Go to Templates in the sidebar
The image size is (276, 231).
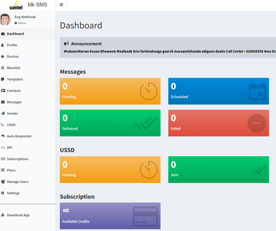pyautogui.click(x=15, y=79)
